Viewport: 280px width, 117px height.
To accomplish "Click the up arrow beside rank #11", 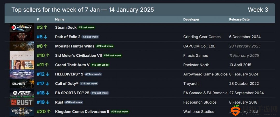I will (x=47, y=65).
